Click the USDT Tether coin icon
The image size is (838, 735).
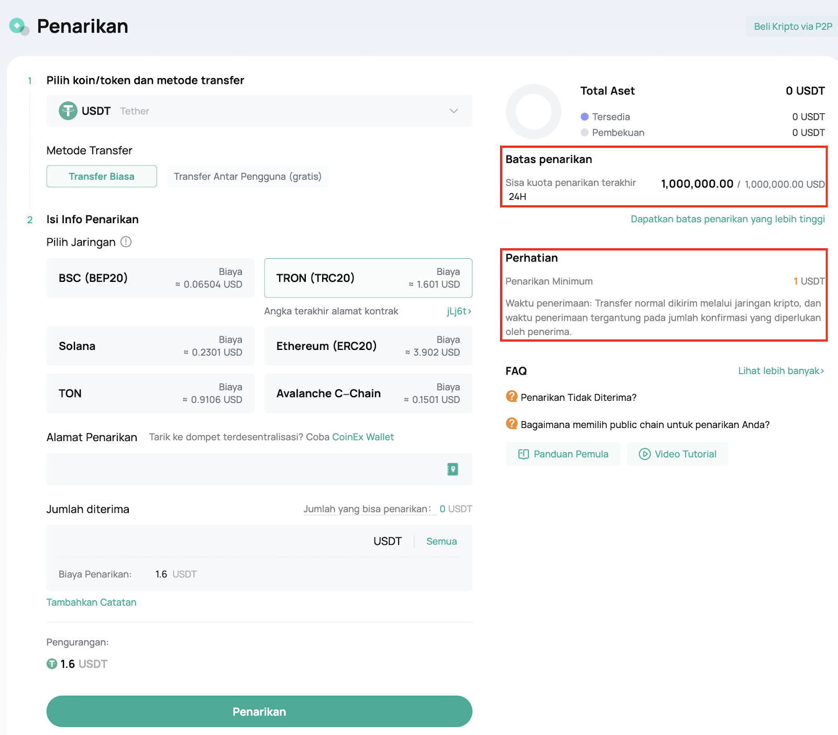click(x=68, y=111)
